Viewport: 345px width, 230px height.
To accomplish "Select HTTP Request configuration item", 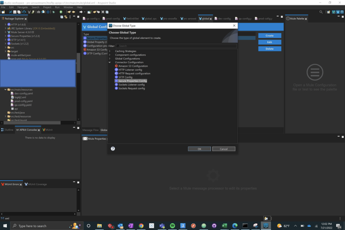I will [x=133, y=74].
